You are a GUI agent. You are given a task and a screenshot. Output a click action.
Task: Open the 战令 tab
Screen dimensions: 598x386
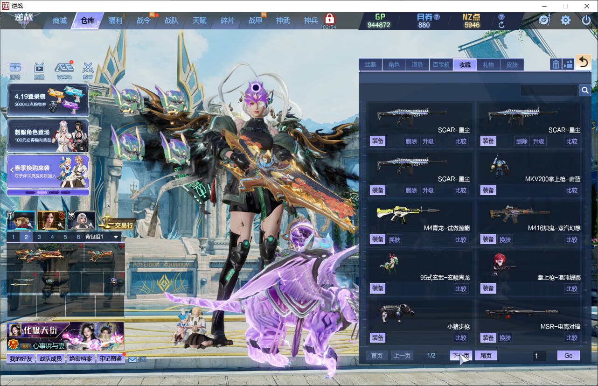click(x=144, y=21)
